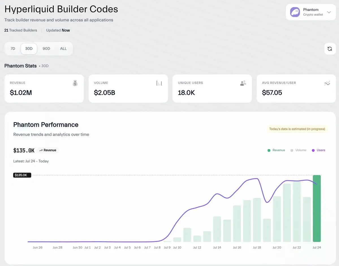Click the Jul 12 revenue bar

click(197, 239)
